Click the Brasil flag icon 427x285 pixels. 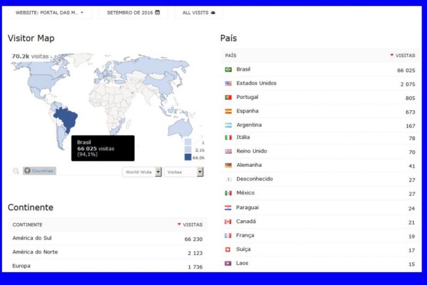[228, 70]
